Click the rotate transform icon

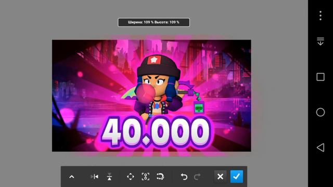tap(160, 177)
